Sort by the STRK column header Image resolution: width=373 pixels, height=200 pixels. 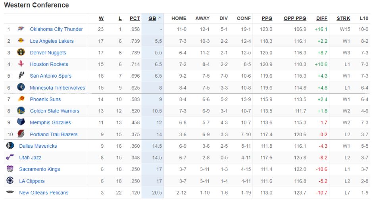coord(343,18)
